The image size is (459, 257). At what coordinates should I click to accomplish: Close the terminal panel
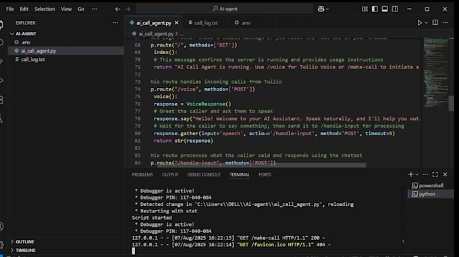(x=445, y=174)
